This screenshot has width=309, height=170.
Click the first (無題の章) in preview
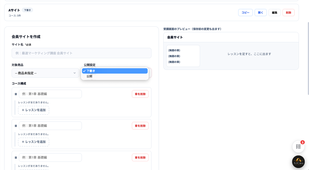[x=174, y=50]
